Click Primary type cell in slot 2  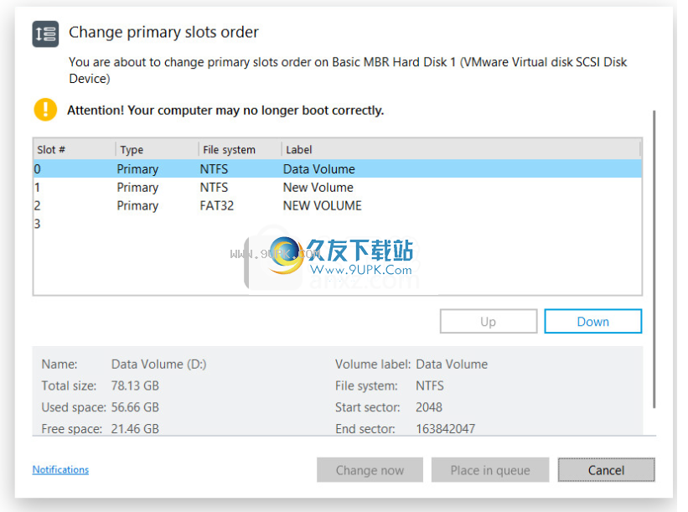137,206
